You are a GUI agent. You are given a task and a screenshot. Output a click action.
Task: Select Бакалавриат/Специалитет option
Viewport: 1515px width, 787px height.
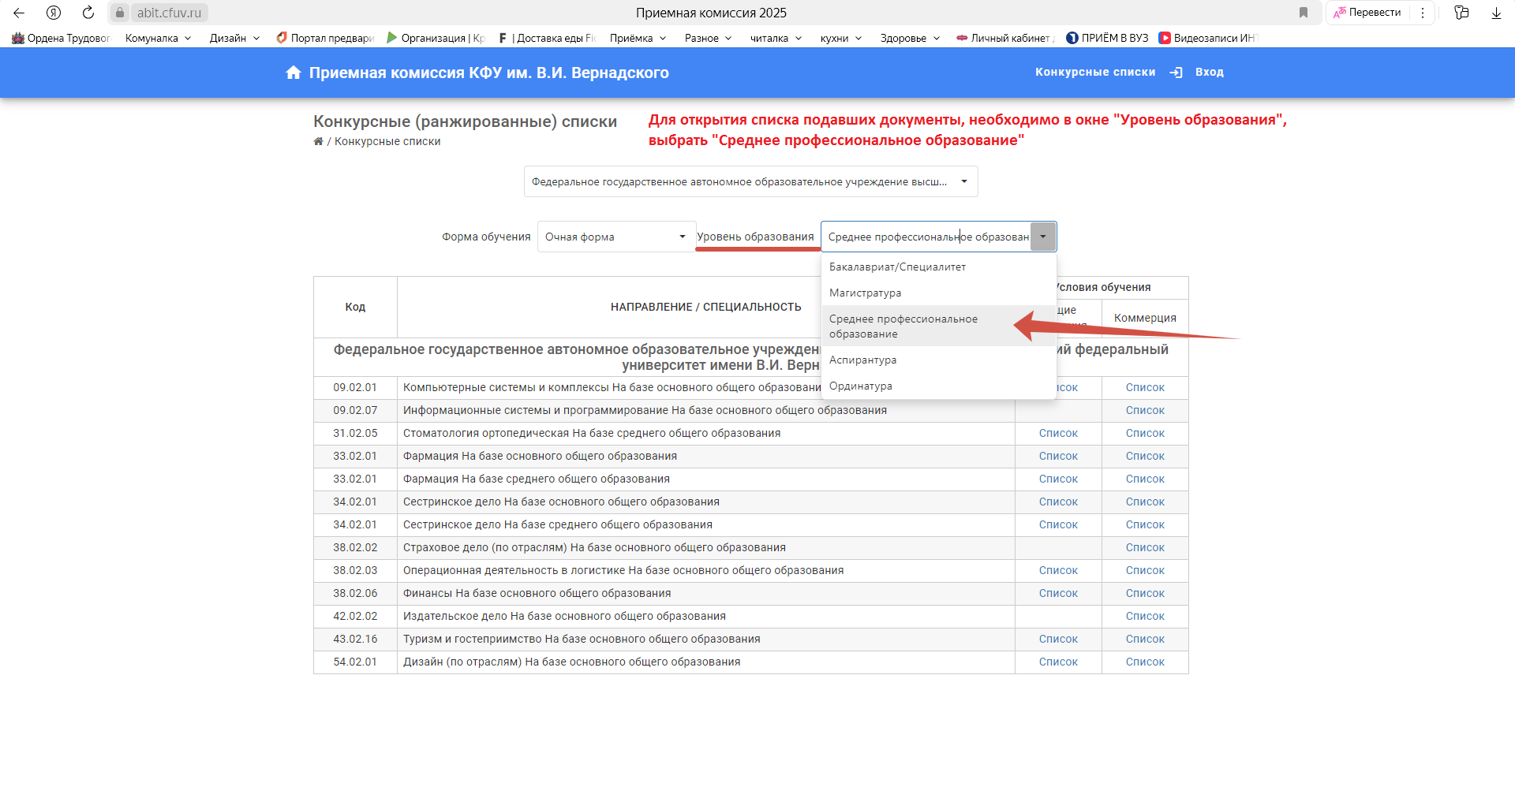[x=938, y=267]
